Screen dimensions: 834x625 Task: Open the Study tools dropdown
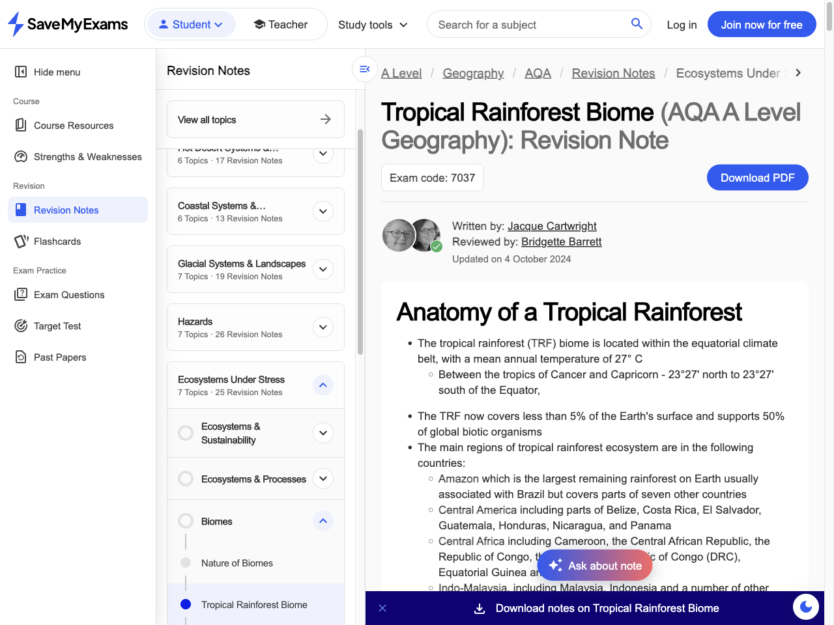(372, 24)
